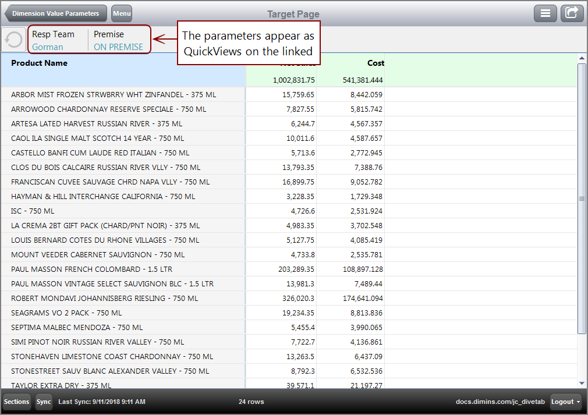Screen dimensions: 588x415
Task: Click the vertical scrollbar thumb
Action: [x=581, y=200]
